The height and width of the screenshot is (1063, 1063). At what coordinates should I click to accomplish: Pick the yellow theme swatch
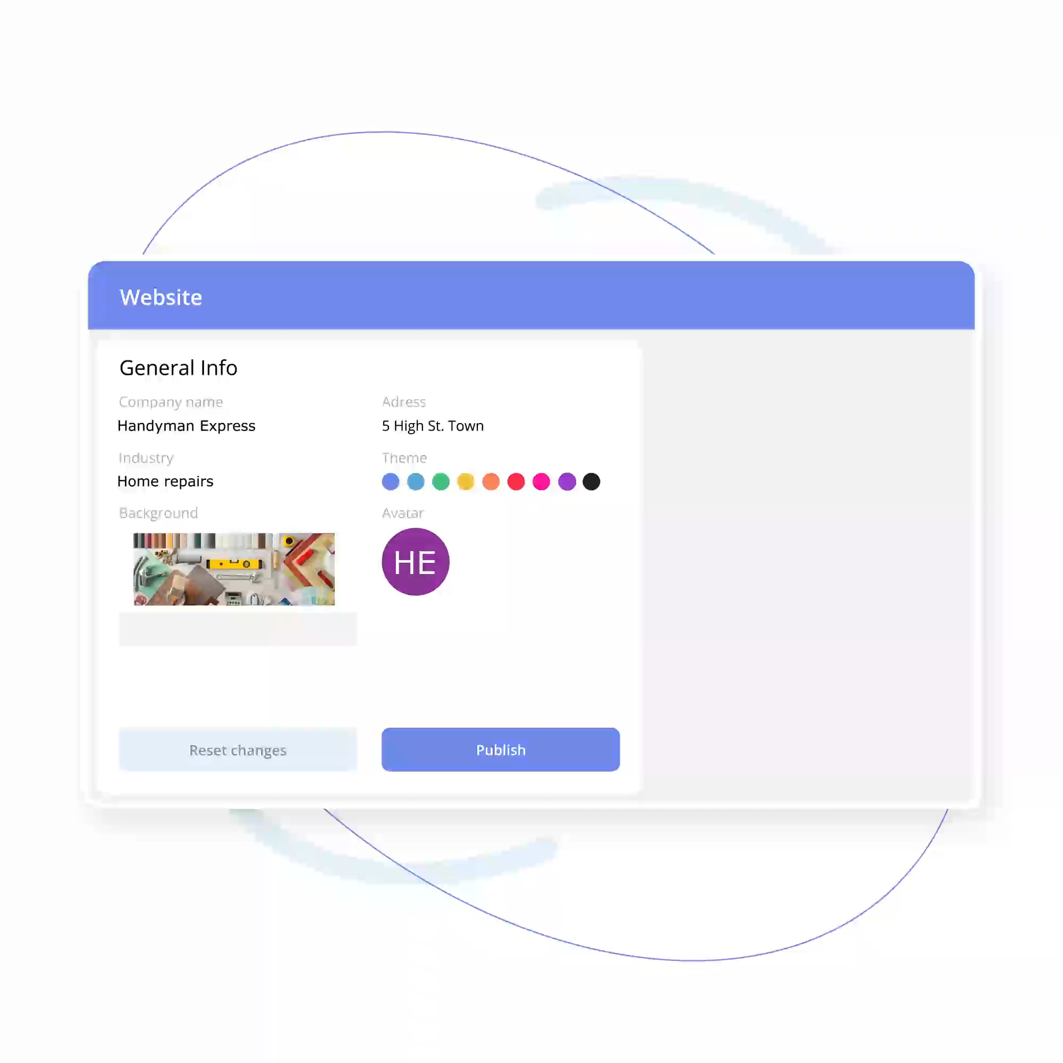tap(466, 482)
